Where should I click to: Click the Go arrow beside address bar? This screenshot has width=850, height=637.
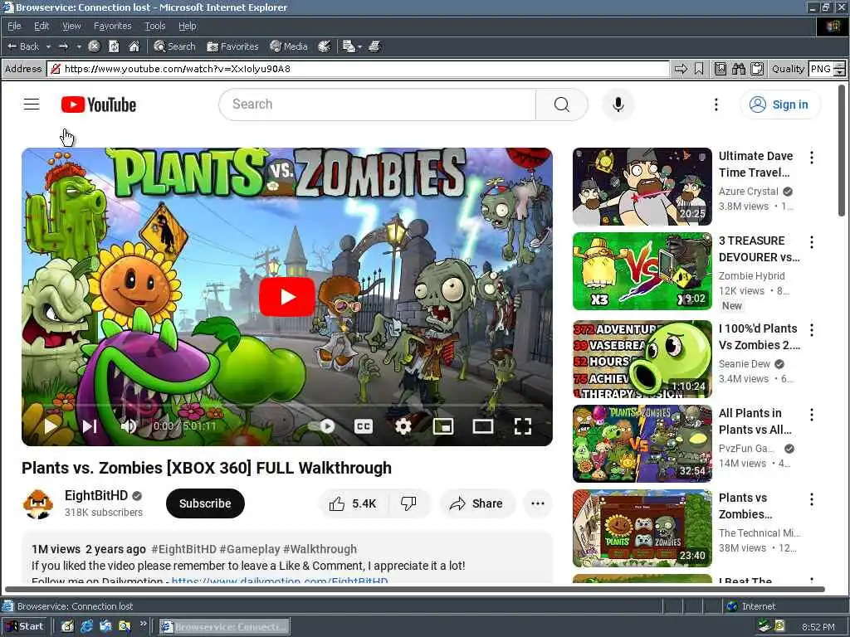click(x=681, y=69)
